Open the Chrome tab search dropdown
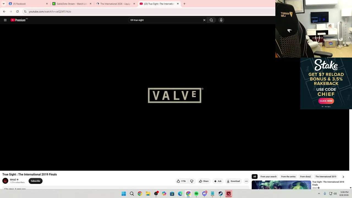 (4, 4)
